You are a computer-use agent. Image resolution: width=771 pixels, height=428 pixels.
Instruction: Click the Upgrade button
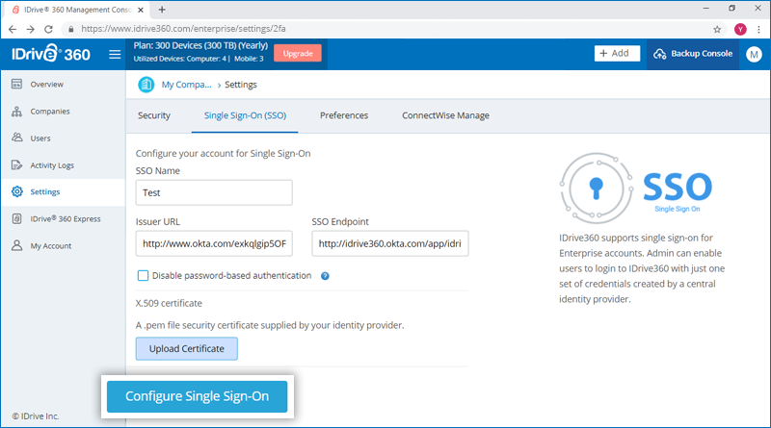(x=298, y=54)
